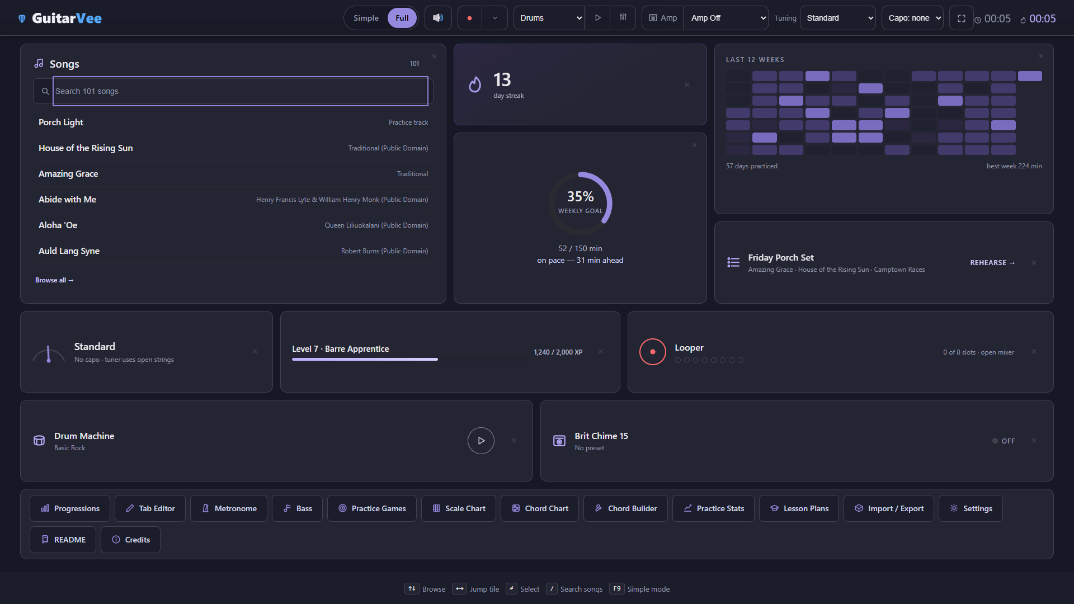
Task: Close the Songs tile
Action: (434, 56)
